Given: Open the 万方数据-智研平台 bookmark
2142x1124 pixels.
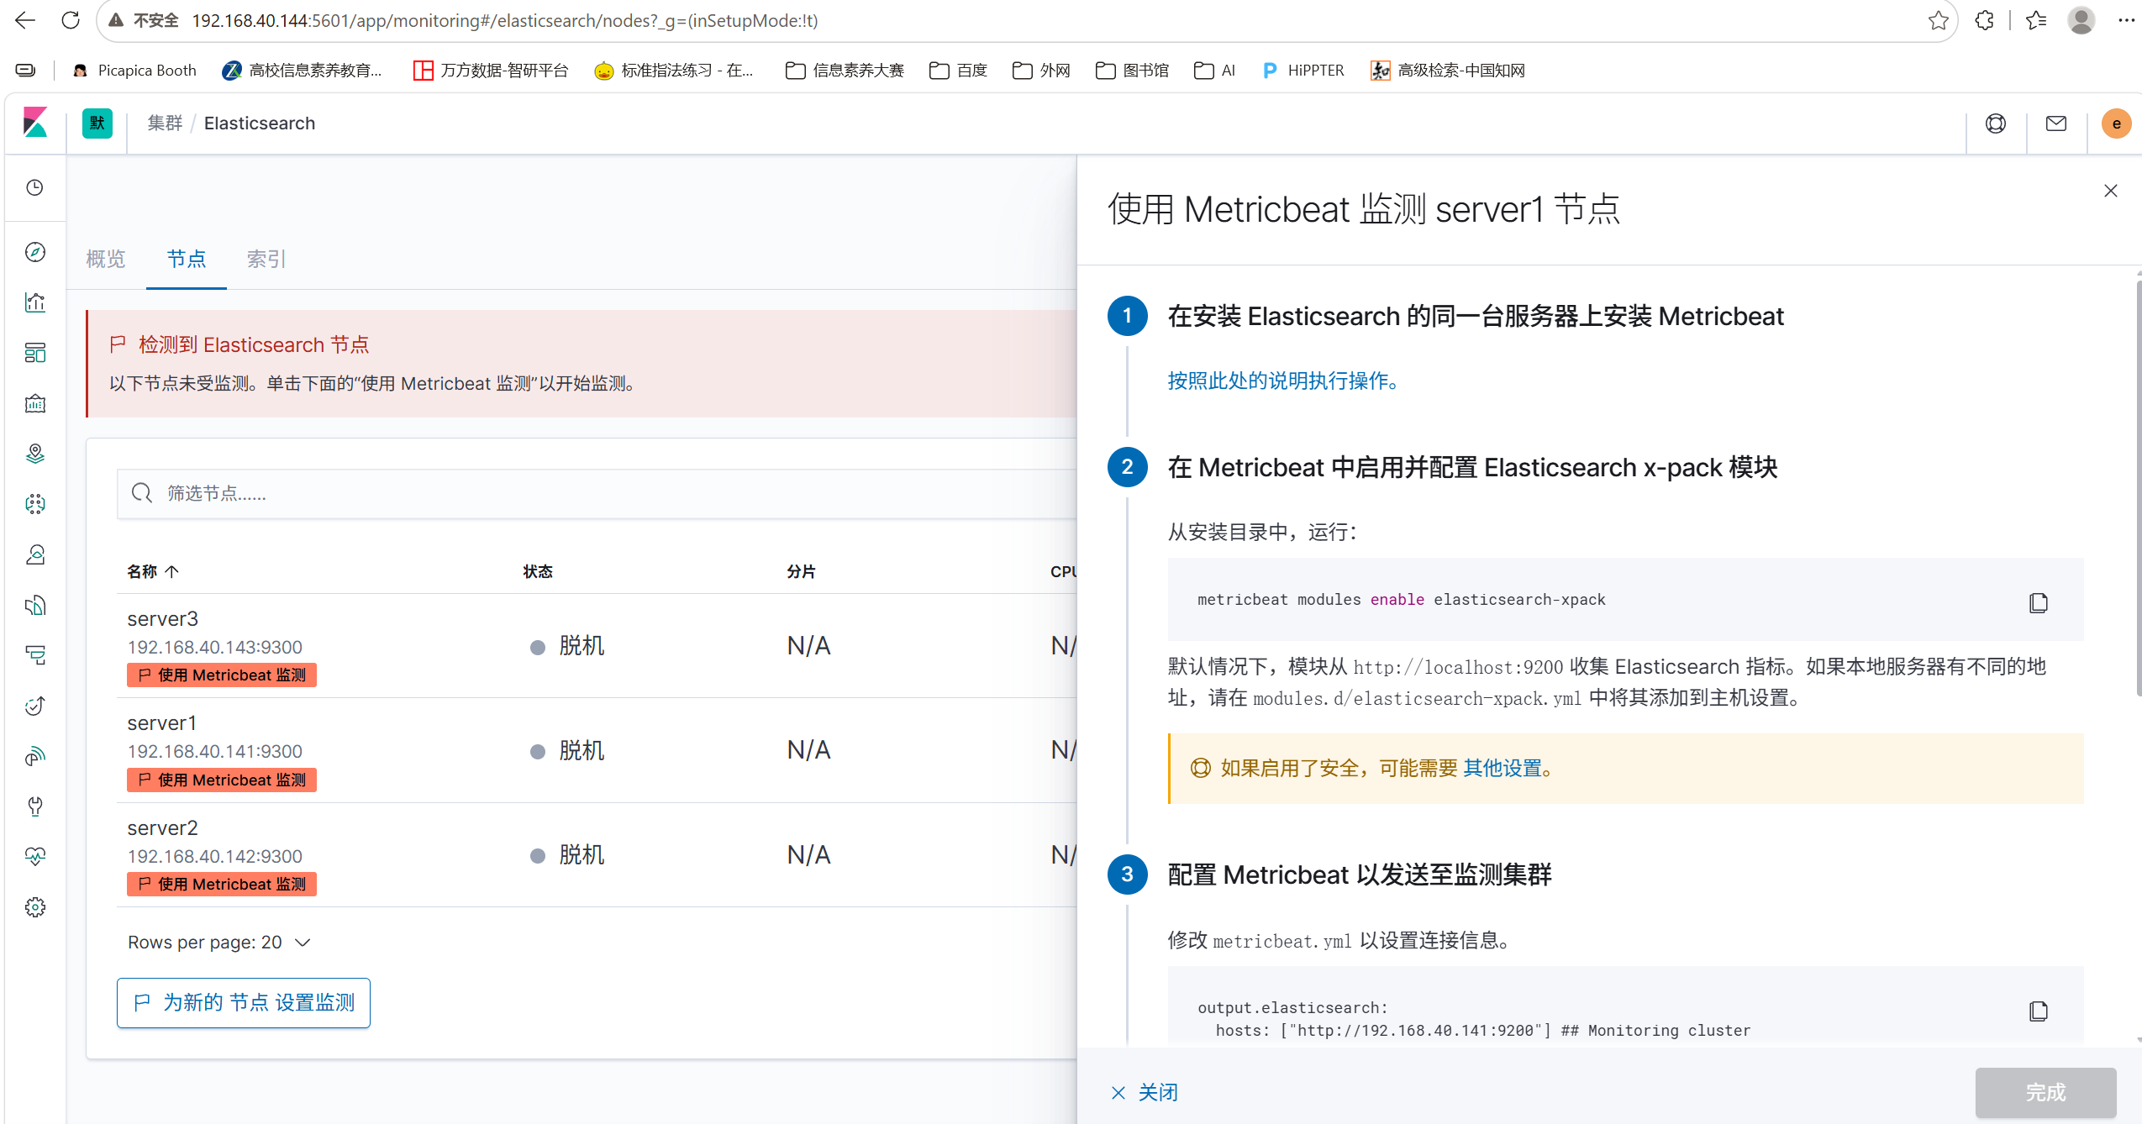Looking at the screenshot, I should tap(491, 71).
